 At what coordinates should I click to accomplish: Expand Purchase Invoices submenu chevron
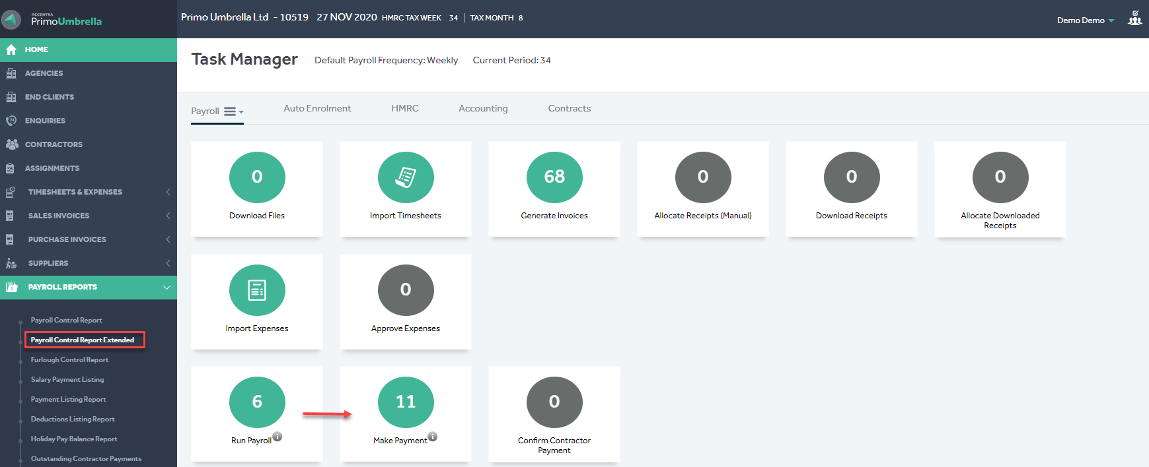coord(168,239)
